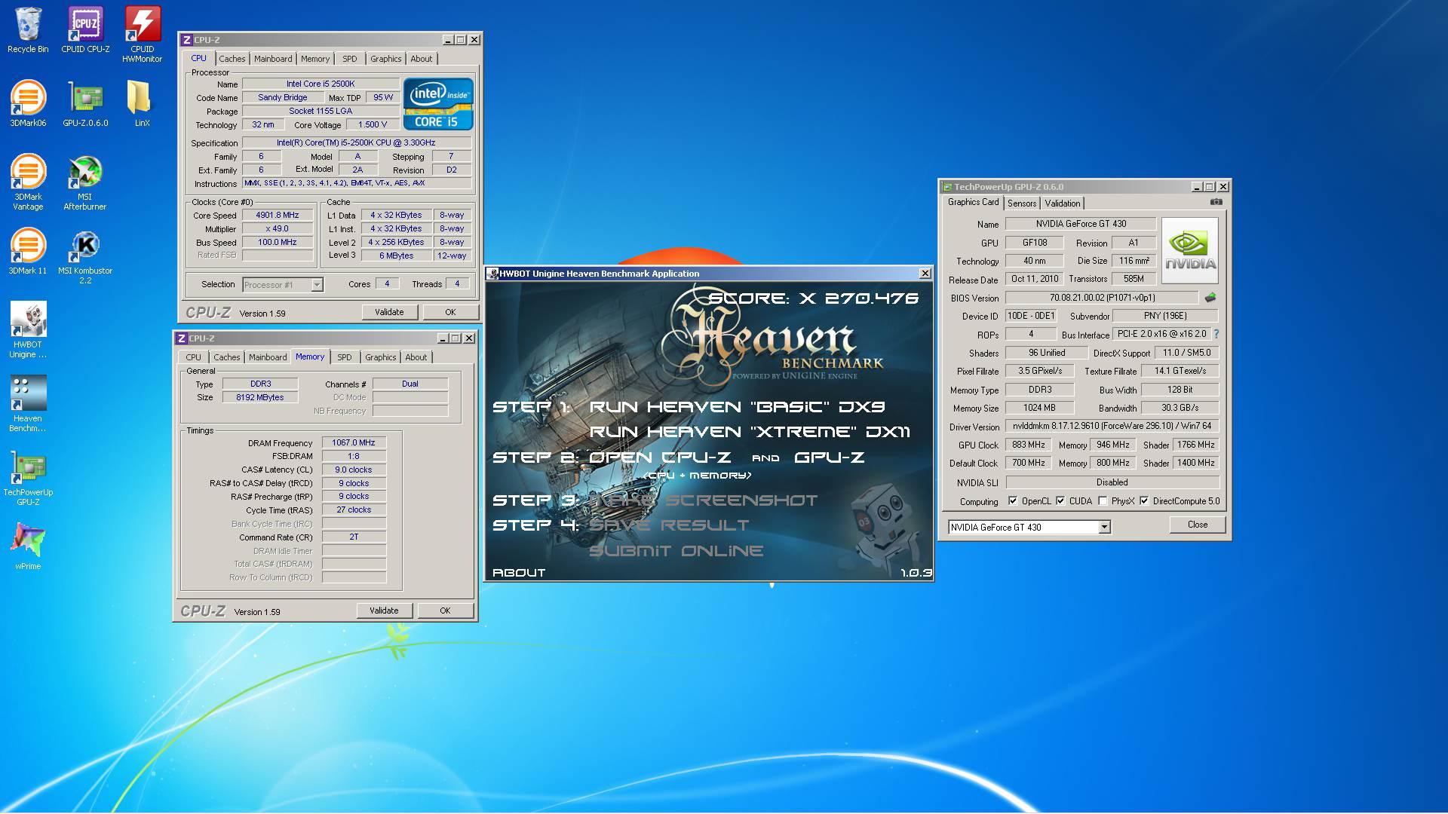Viewport: 1448px width, 814px height.
Task: Click the Core Speed 4901.8 MHz field
Action: 278,215
